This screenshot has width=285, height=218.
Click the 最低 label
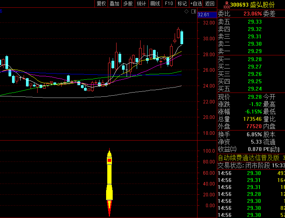click(x=269, y=112)
